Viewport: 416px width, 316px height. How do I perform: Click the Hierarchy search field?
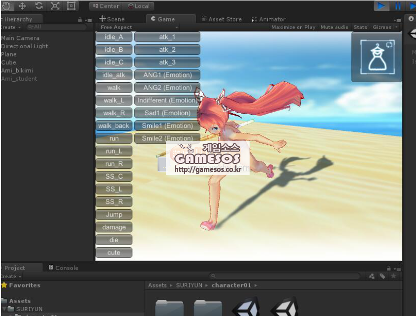[56, 27]
